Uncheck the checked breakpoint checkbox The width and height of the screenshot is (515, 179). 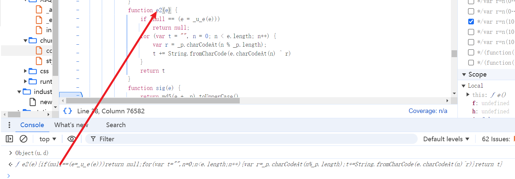point(471,22)
